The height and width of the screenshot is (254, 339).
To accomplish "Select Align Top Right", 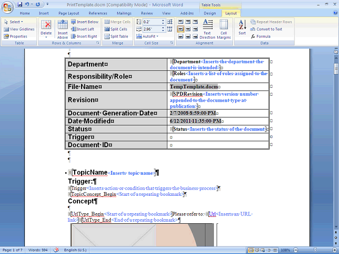I will pos(195,22).
